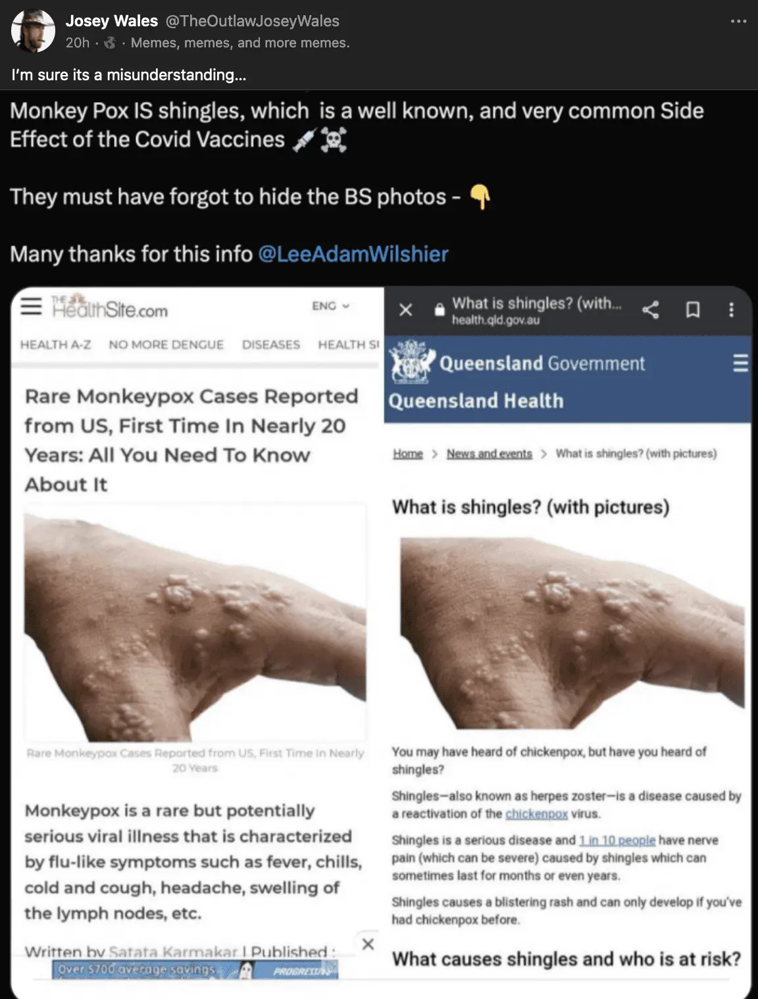Go to the DISEASES section

(x=271, y=345)
